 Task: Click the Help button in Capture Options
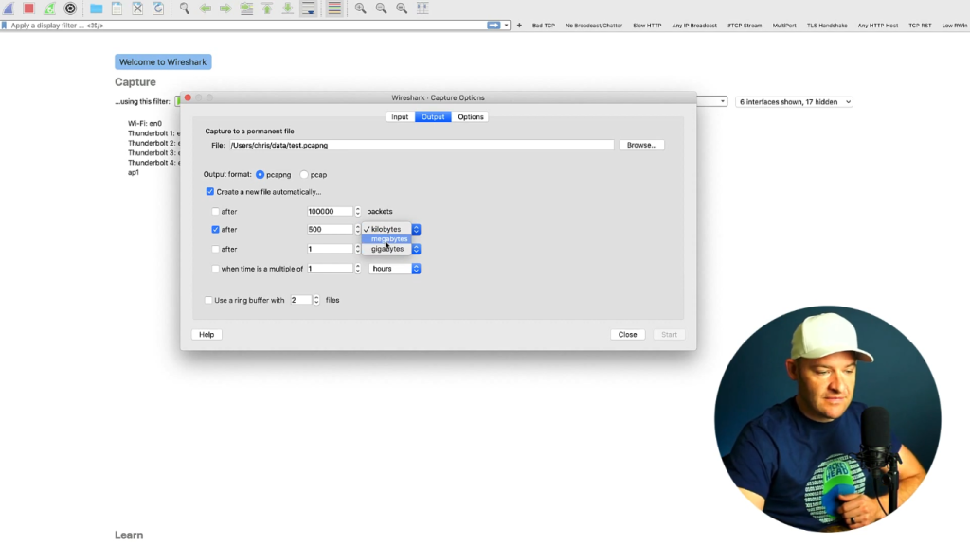tap(207, 334)
